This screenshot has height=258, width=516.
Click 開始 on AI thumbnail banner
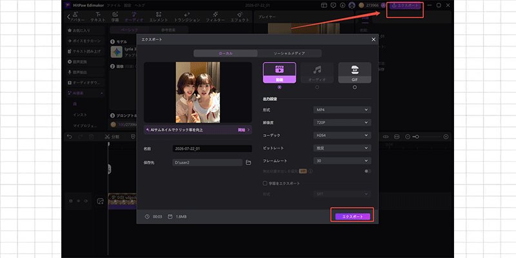[x=244, y=130]
